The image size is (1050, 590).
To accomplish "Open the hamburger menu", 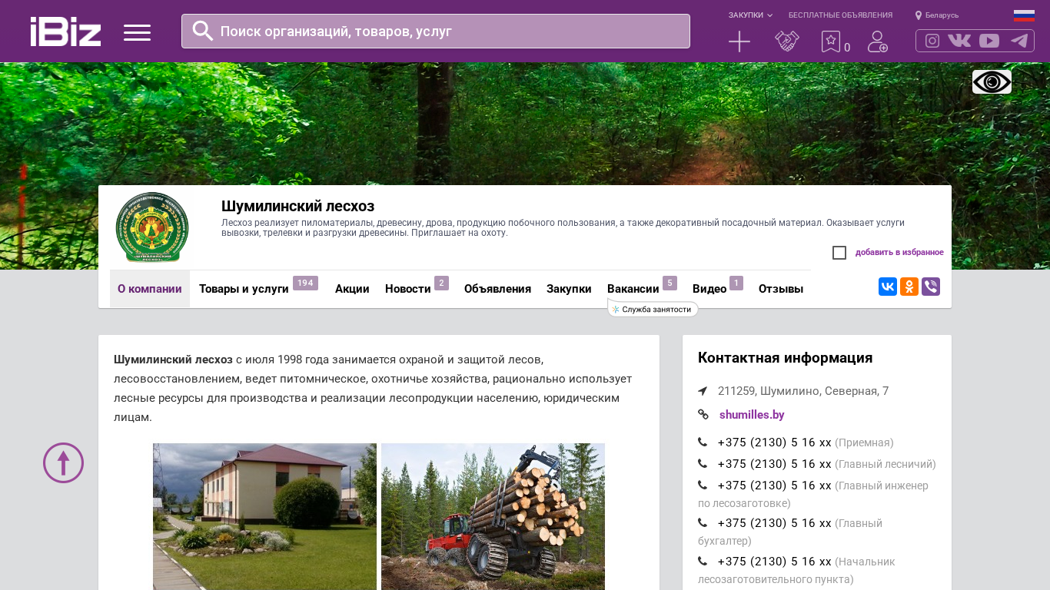I will point(137,32).
